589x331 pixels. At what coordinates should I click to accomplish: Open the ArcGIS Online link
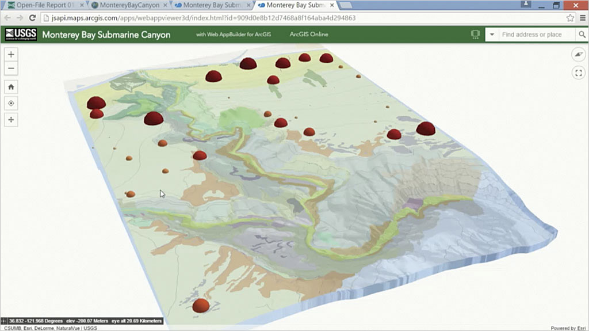pos(309,34)
